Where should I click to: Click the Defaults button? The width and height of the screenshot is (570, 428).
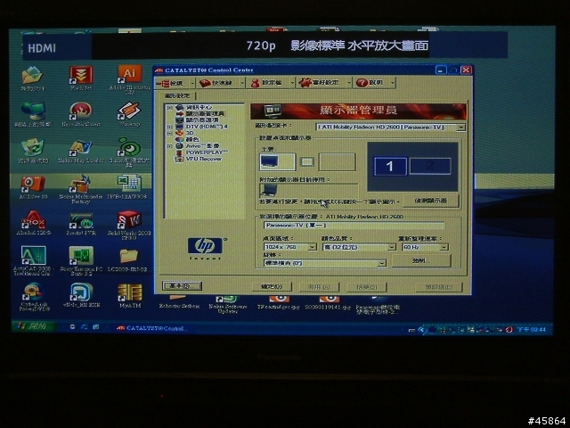[x=439, y=287]
